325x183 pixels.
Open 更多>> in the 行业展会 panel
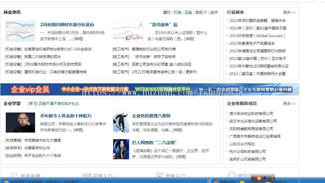click(289, 12)
